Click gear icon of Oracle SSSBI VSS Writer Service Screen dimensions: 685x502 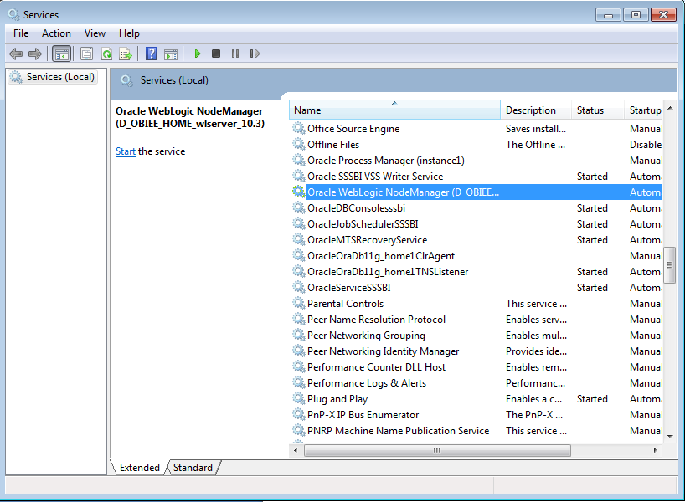[299, 176]
